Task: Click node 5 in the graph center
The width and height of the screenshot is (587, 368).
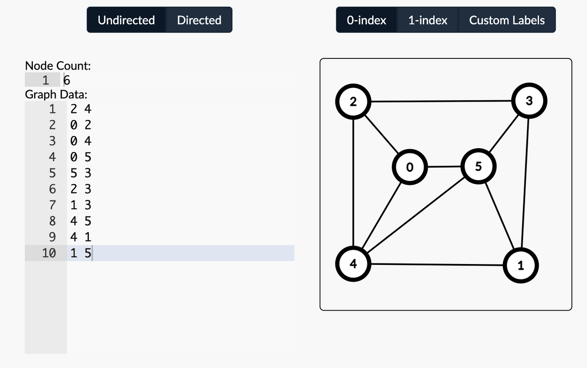Action: coord(478,166)
